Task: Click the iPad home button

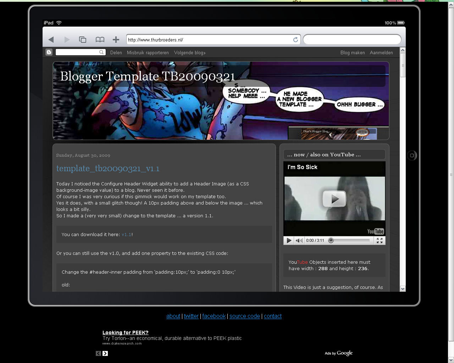Action: (412, 155)
